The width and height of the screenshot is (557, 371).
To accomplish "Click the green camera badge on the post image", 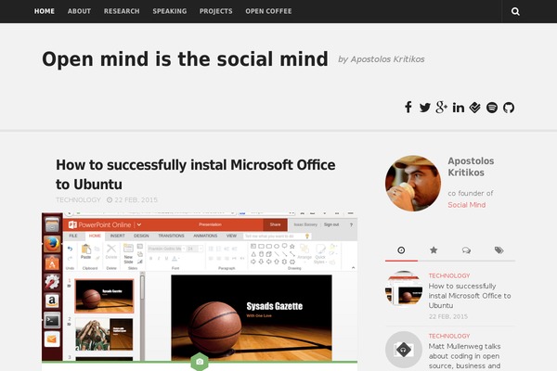I will point(200,362).
